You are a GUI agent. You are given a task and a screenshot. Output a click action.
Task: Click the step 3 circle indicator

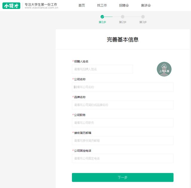click(x=143, y=17)
